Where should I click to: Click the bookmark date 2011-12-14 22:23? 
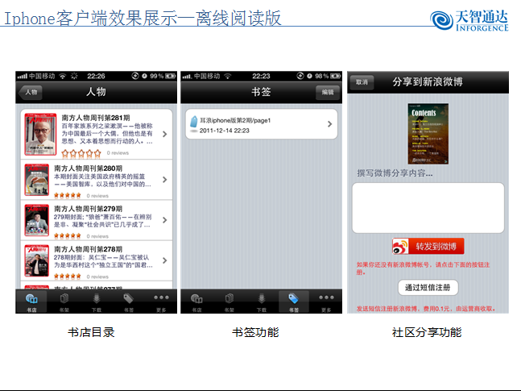225,131
